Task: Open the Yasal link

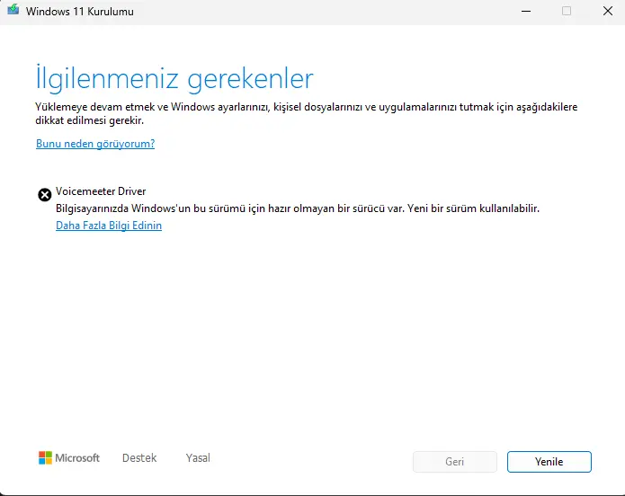Action: (x=198, y=458)
